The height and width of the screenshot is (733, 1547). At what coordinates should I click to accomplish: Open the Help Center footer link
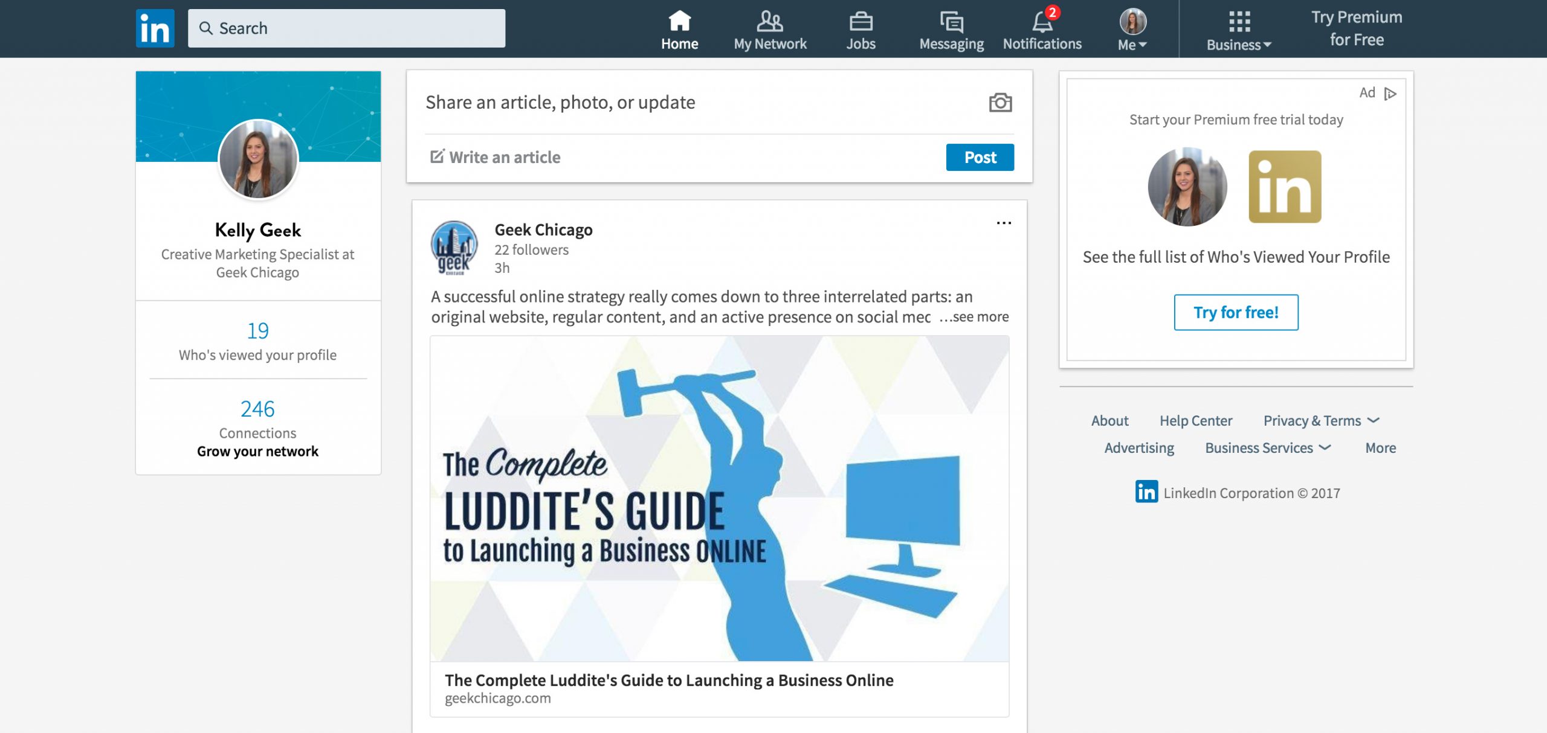(1195, 420)
